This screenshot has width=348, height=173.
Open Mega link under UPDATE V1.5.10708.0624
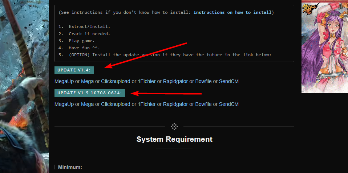87,104
